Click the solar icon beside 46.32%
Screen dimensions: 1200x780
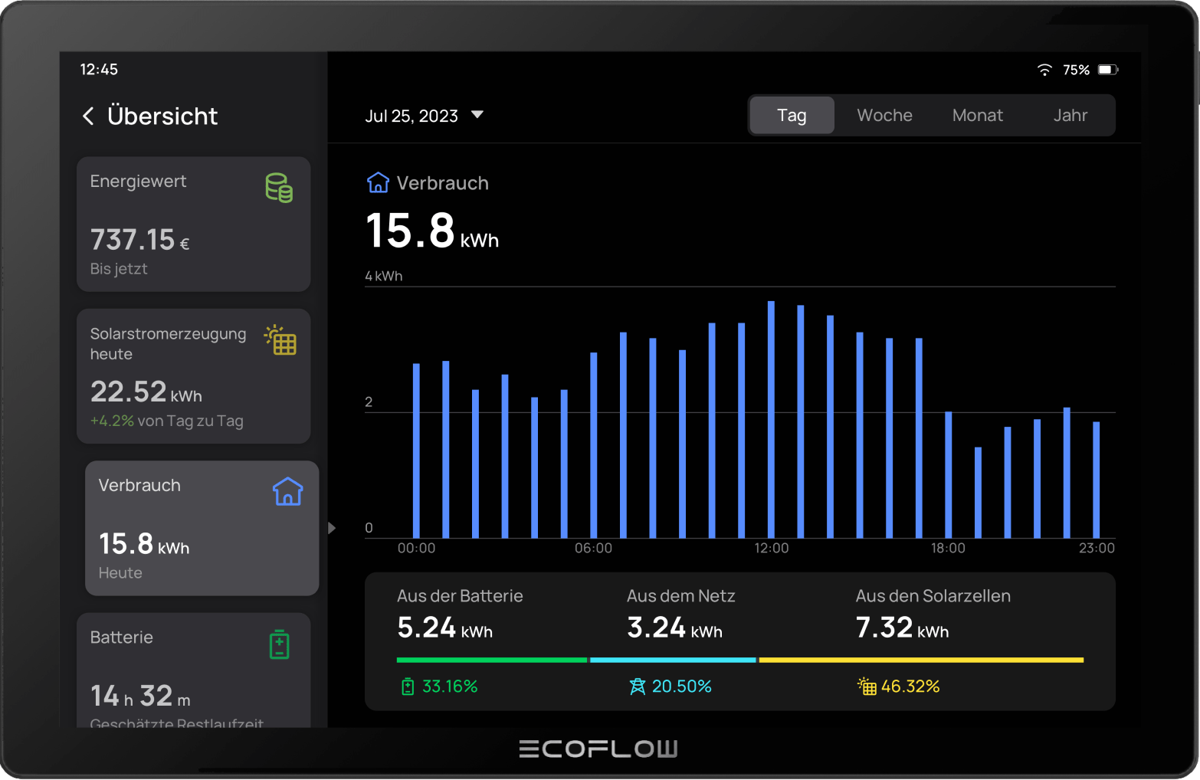click(x=867, y=687)
